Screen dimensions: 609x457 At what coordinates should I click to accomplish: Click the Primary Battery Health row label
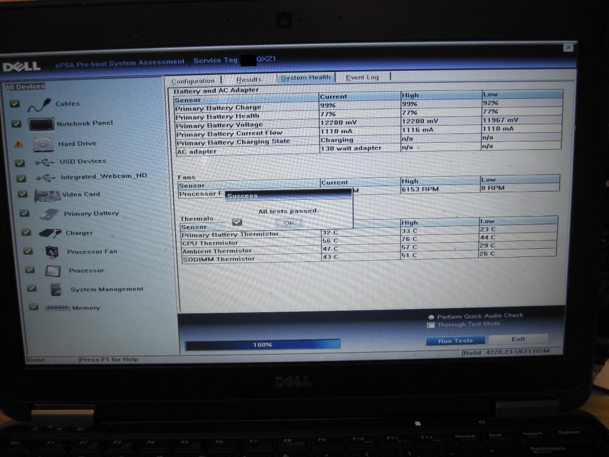pyautogui.click(x=217, y=116)
